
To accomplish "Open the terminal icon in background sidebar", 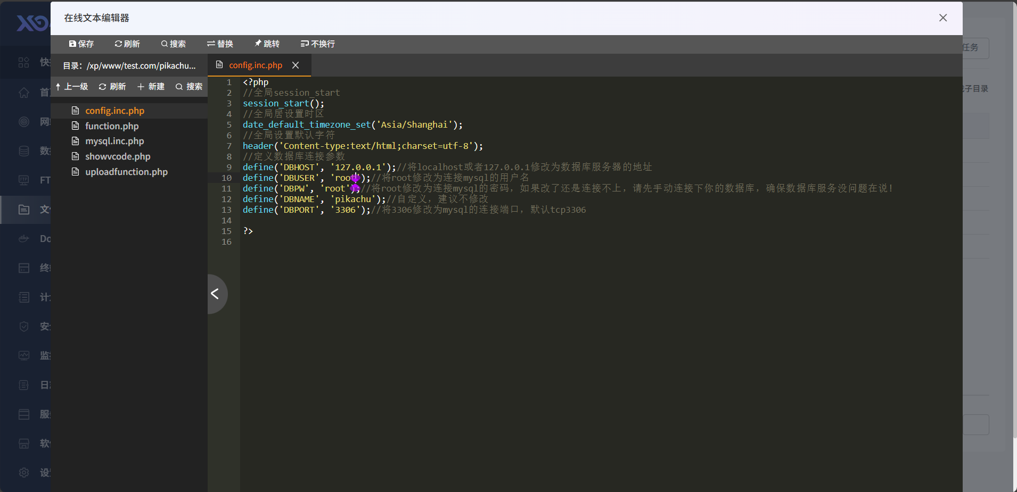I will (x=24, y=268).
